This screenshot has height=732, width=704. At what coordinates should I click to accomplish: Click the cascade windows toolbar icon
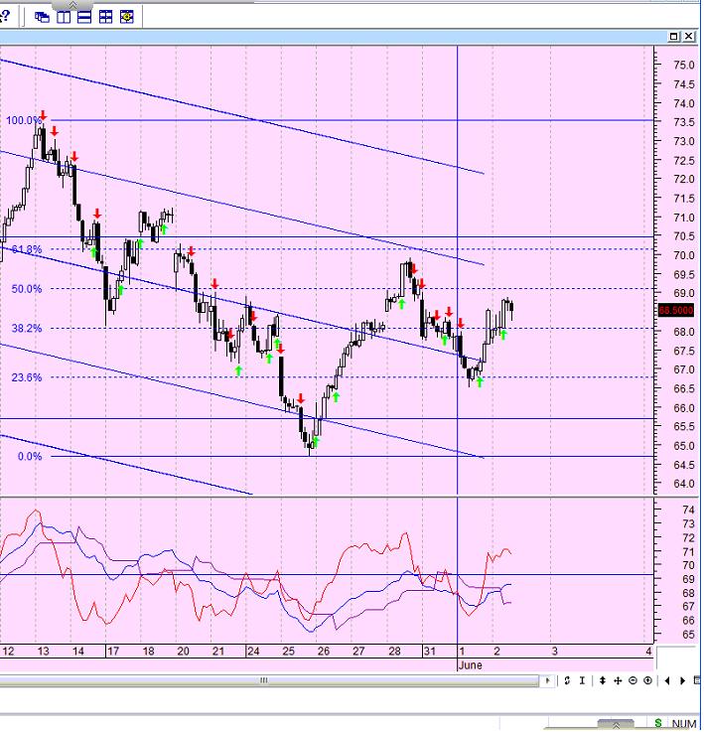coord(43,17)
